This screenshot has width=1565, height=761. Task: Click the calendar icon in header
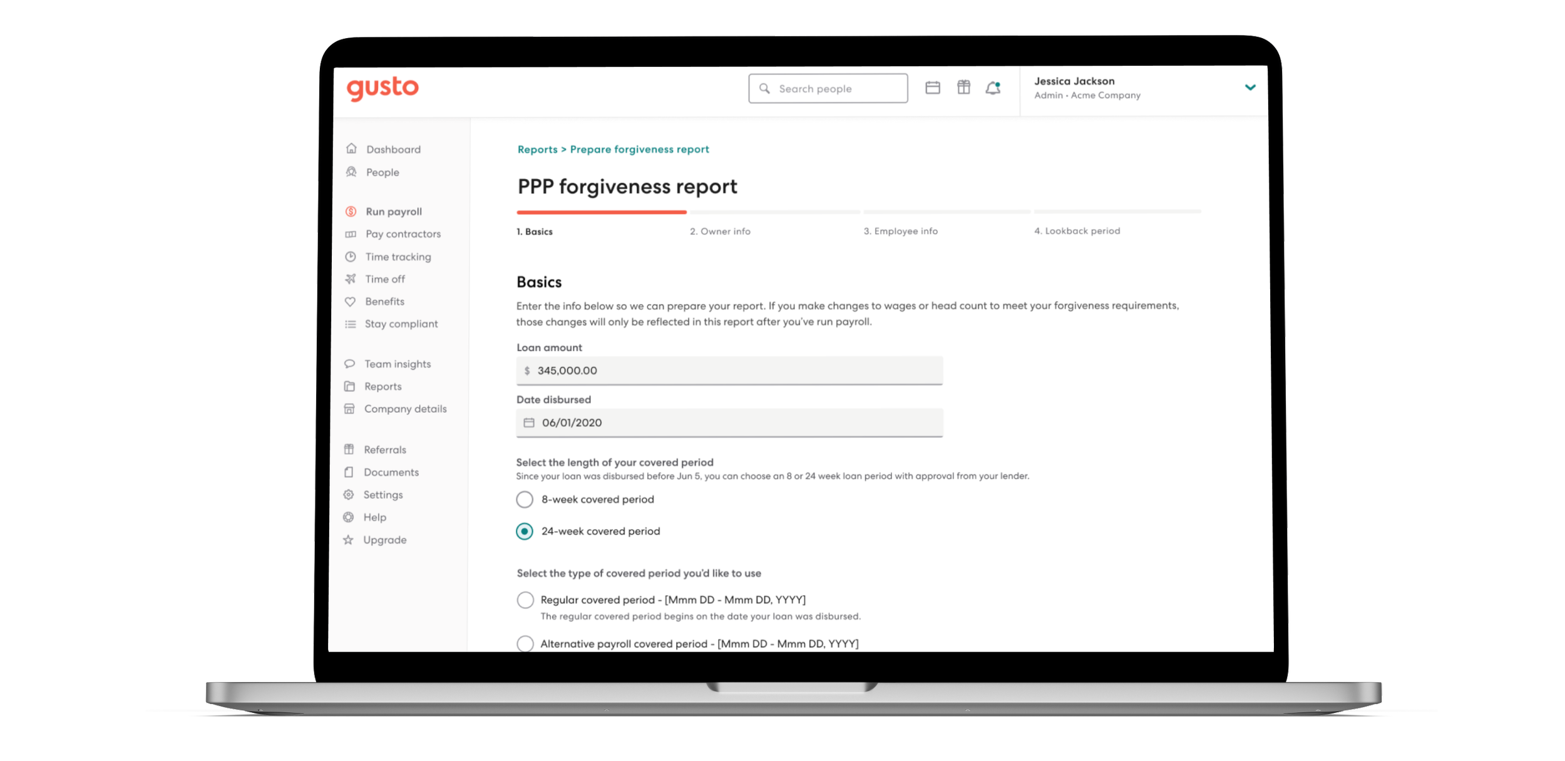pos(932,88)
